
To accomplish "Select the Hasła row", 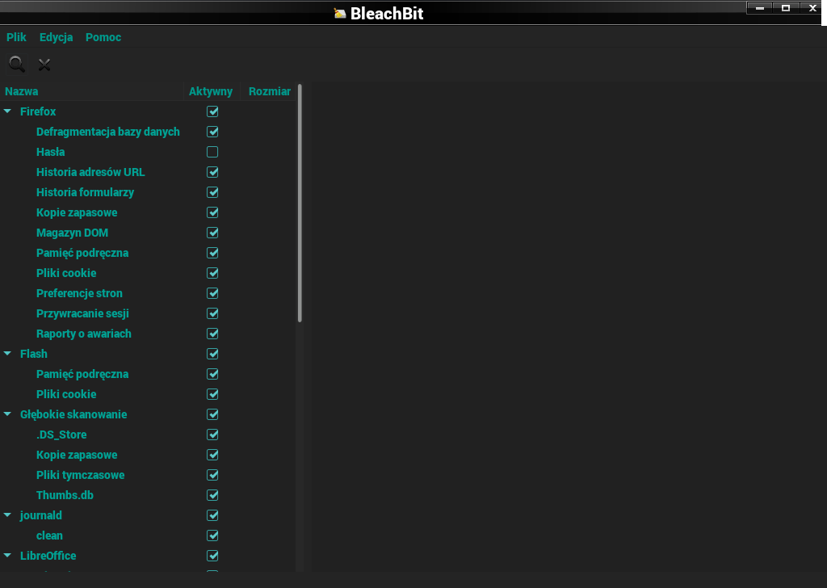I will click(148, 152).
